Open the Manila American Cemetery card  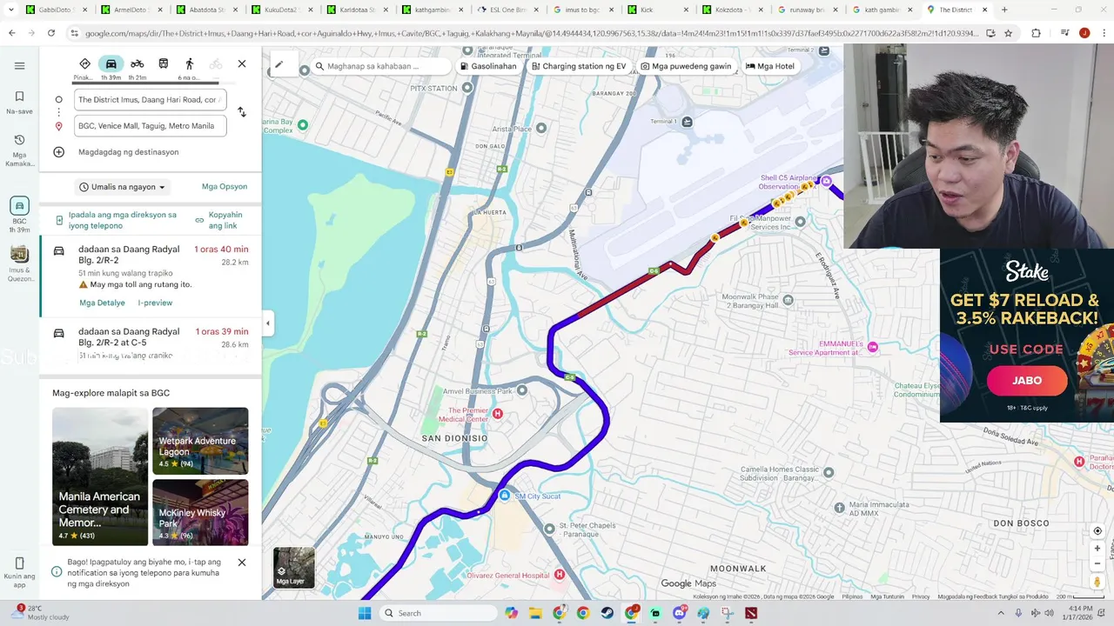click(x=100, y=476)
